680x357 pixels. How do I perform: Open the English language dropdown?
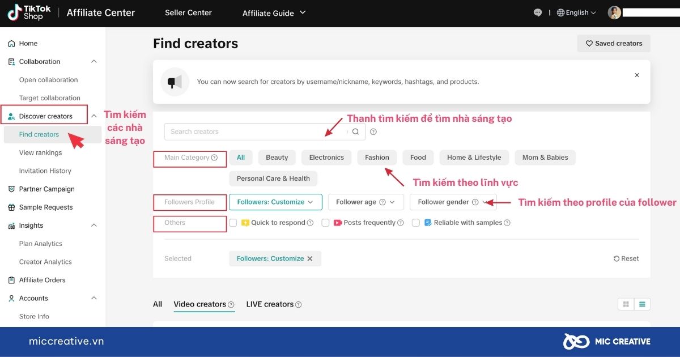pyautogui.click(x=576, y=12)
